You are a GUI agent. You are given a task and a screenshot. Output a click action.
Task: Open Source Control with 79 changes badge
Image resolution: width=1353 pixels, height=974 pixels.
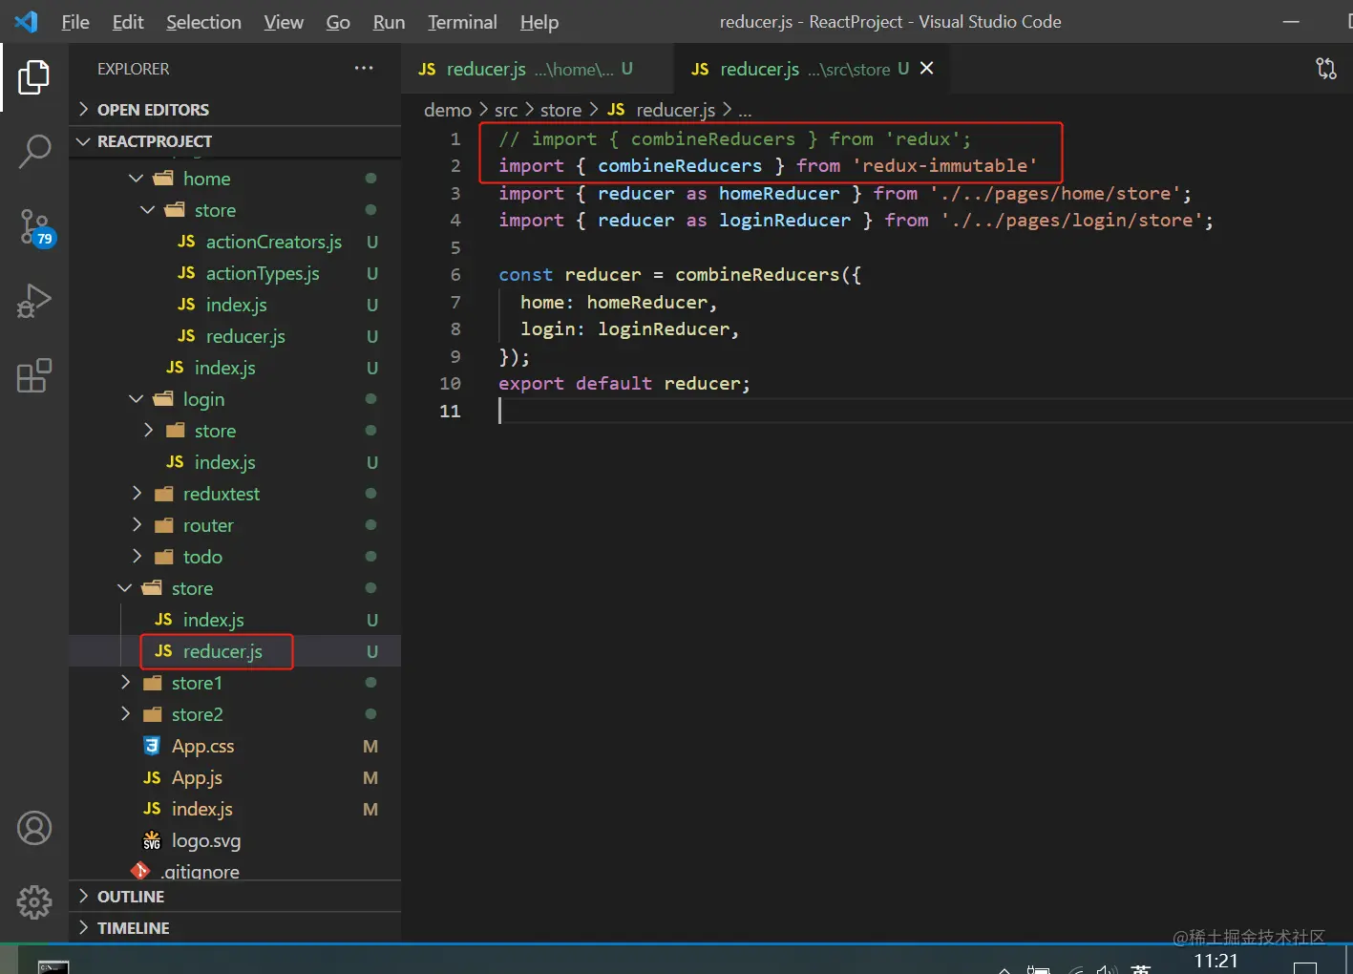click(x=34, y=226)
